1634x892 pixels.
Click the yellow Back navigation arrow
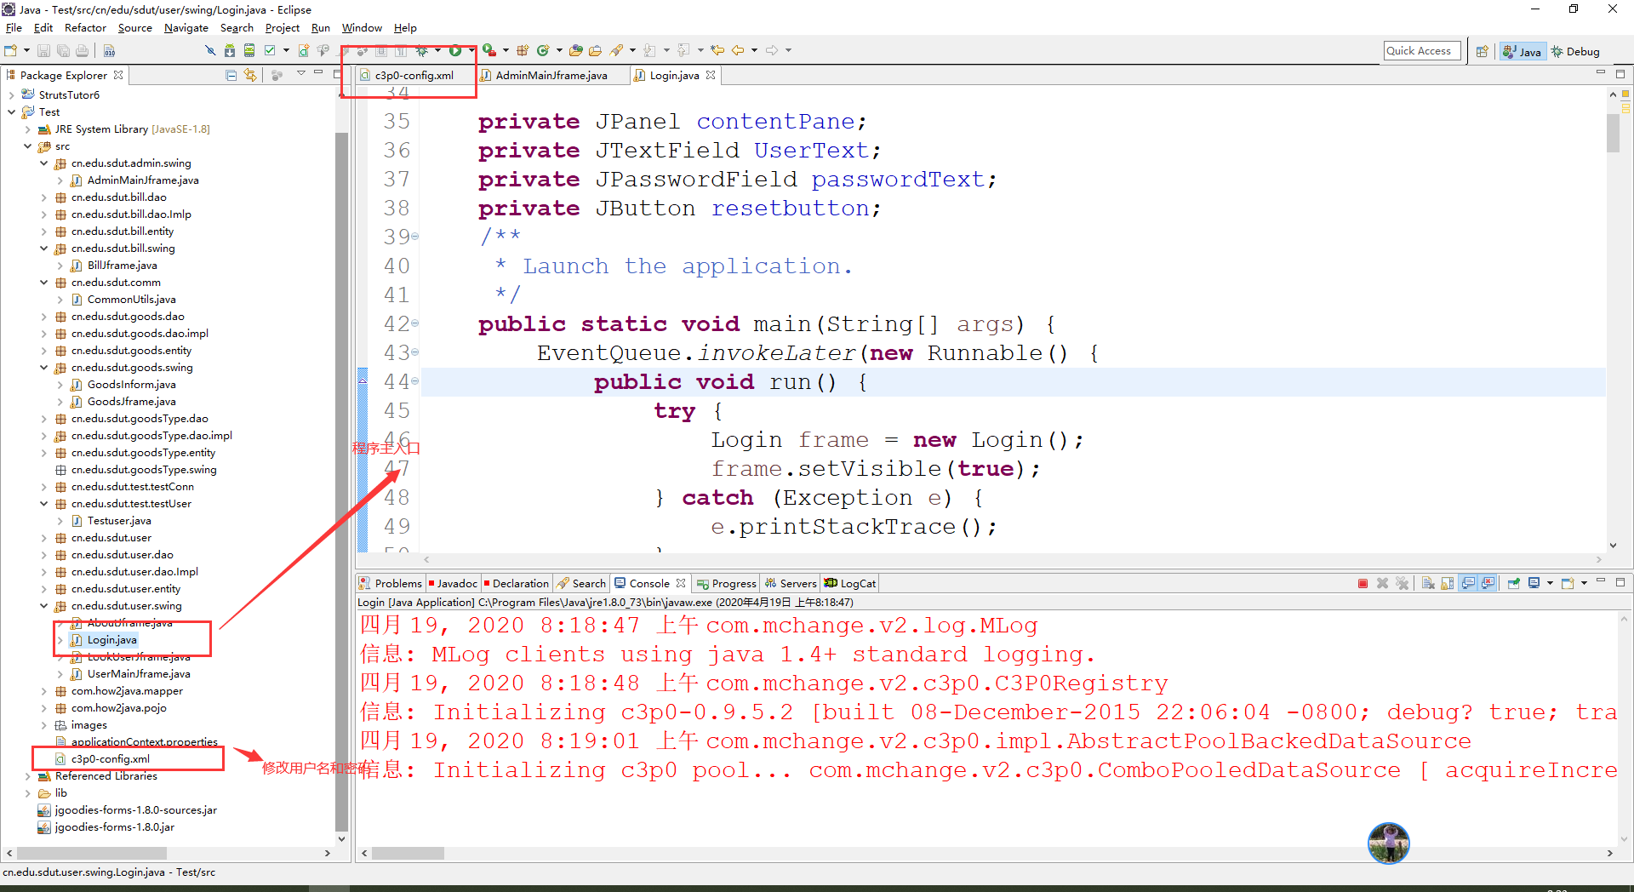(x=738, y=51)
